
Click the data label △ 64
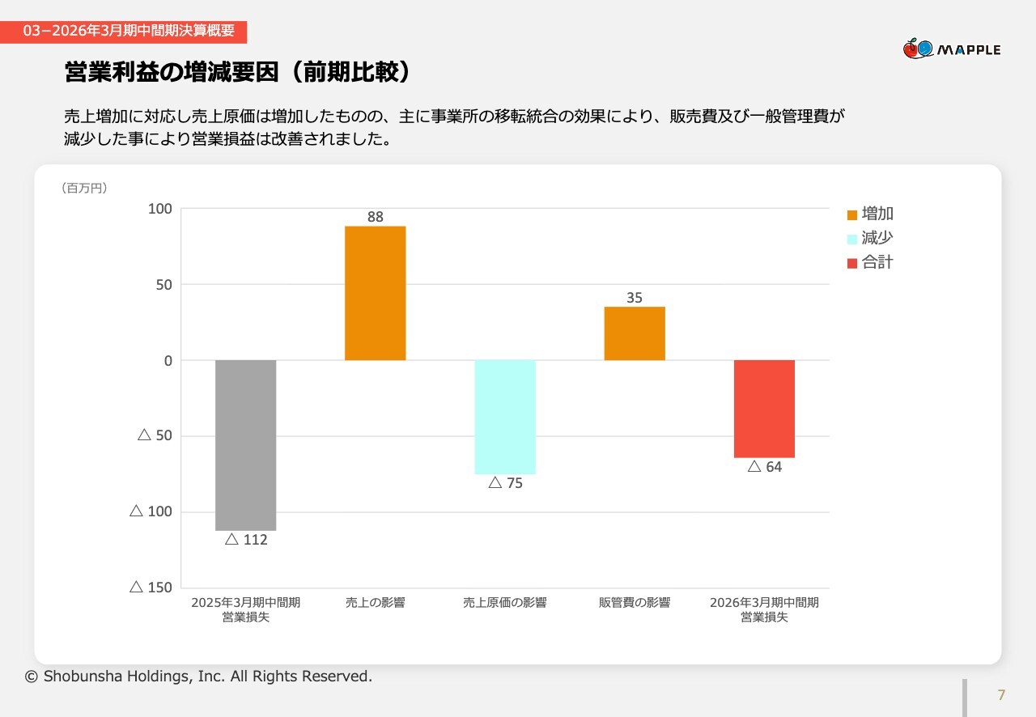point(764,467)
